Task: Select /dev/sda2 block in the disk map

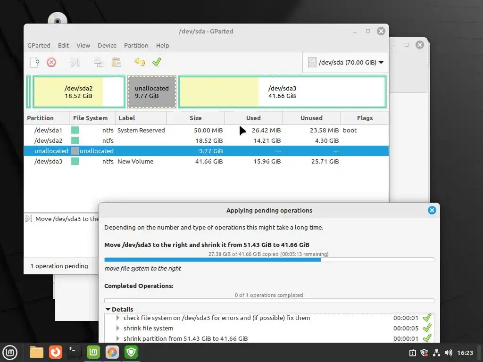Action: click(79, 92)
